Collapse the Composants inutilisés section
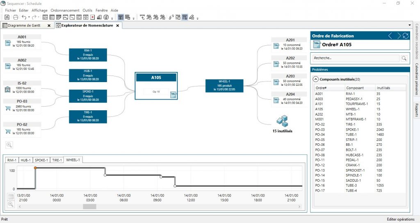Screen dimensions: 420x223 [316, 79]
